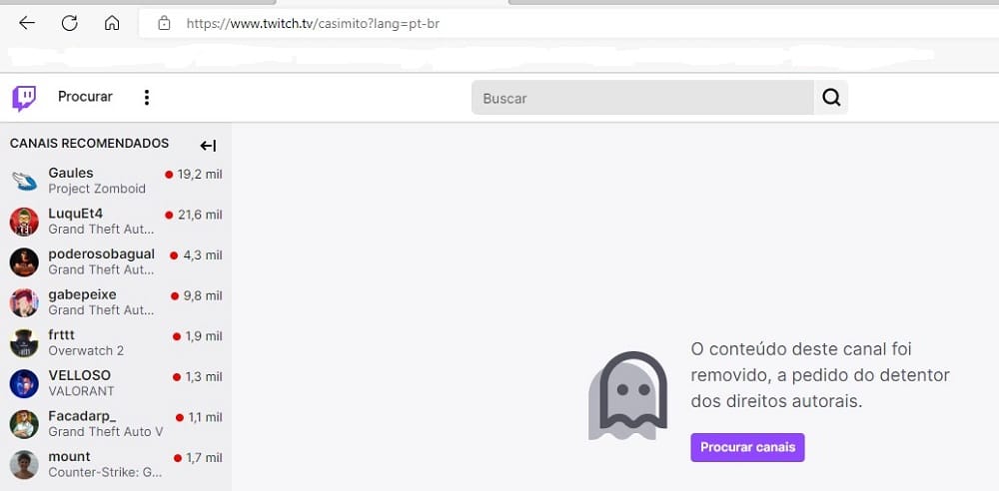Open the three-dot more menu

tap(147, 98)
